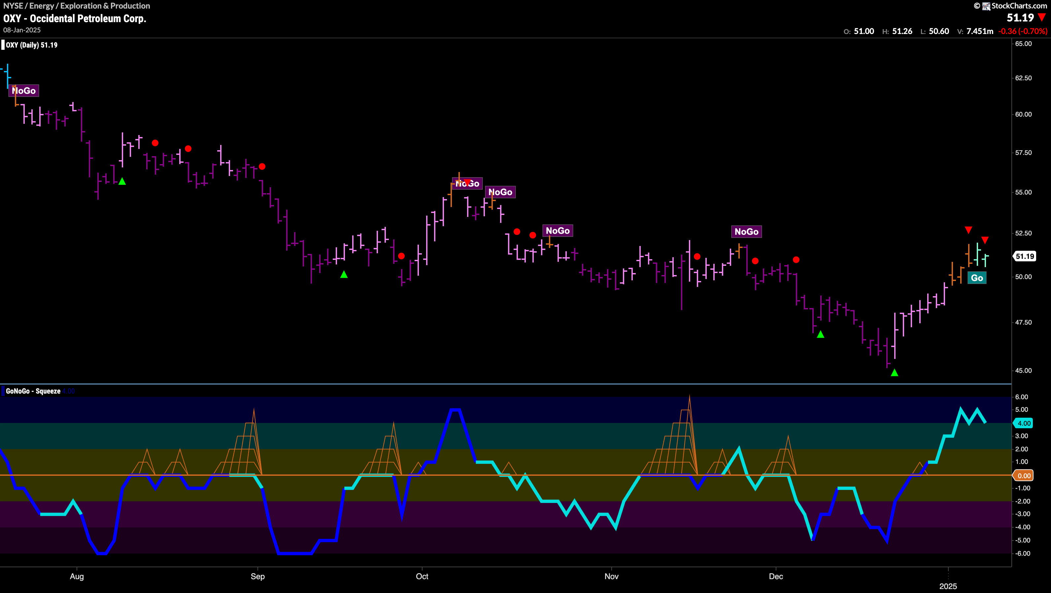
Task: Click the OXY (Daily) 51.19 legend
Action: [31, 45]
